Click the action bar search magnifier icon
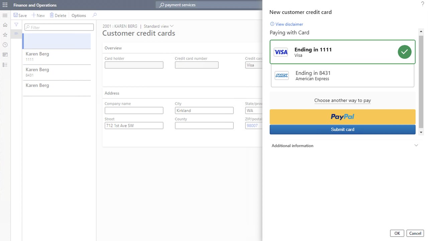Screen dimensions: 428x241 point(95,15)
